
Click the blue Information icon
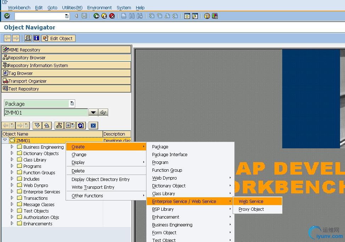pyautogui.click(x=36, y=38)
